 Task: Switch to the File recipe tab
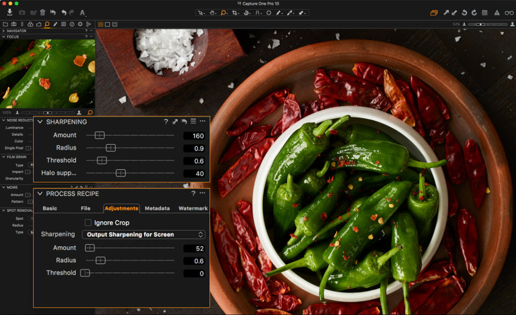pyautogui.click(x=85, y=208)
